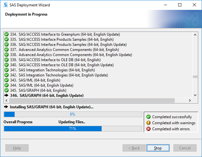
Task: Click the disabled Back button
Action: coord(134,148)
